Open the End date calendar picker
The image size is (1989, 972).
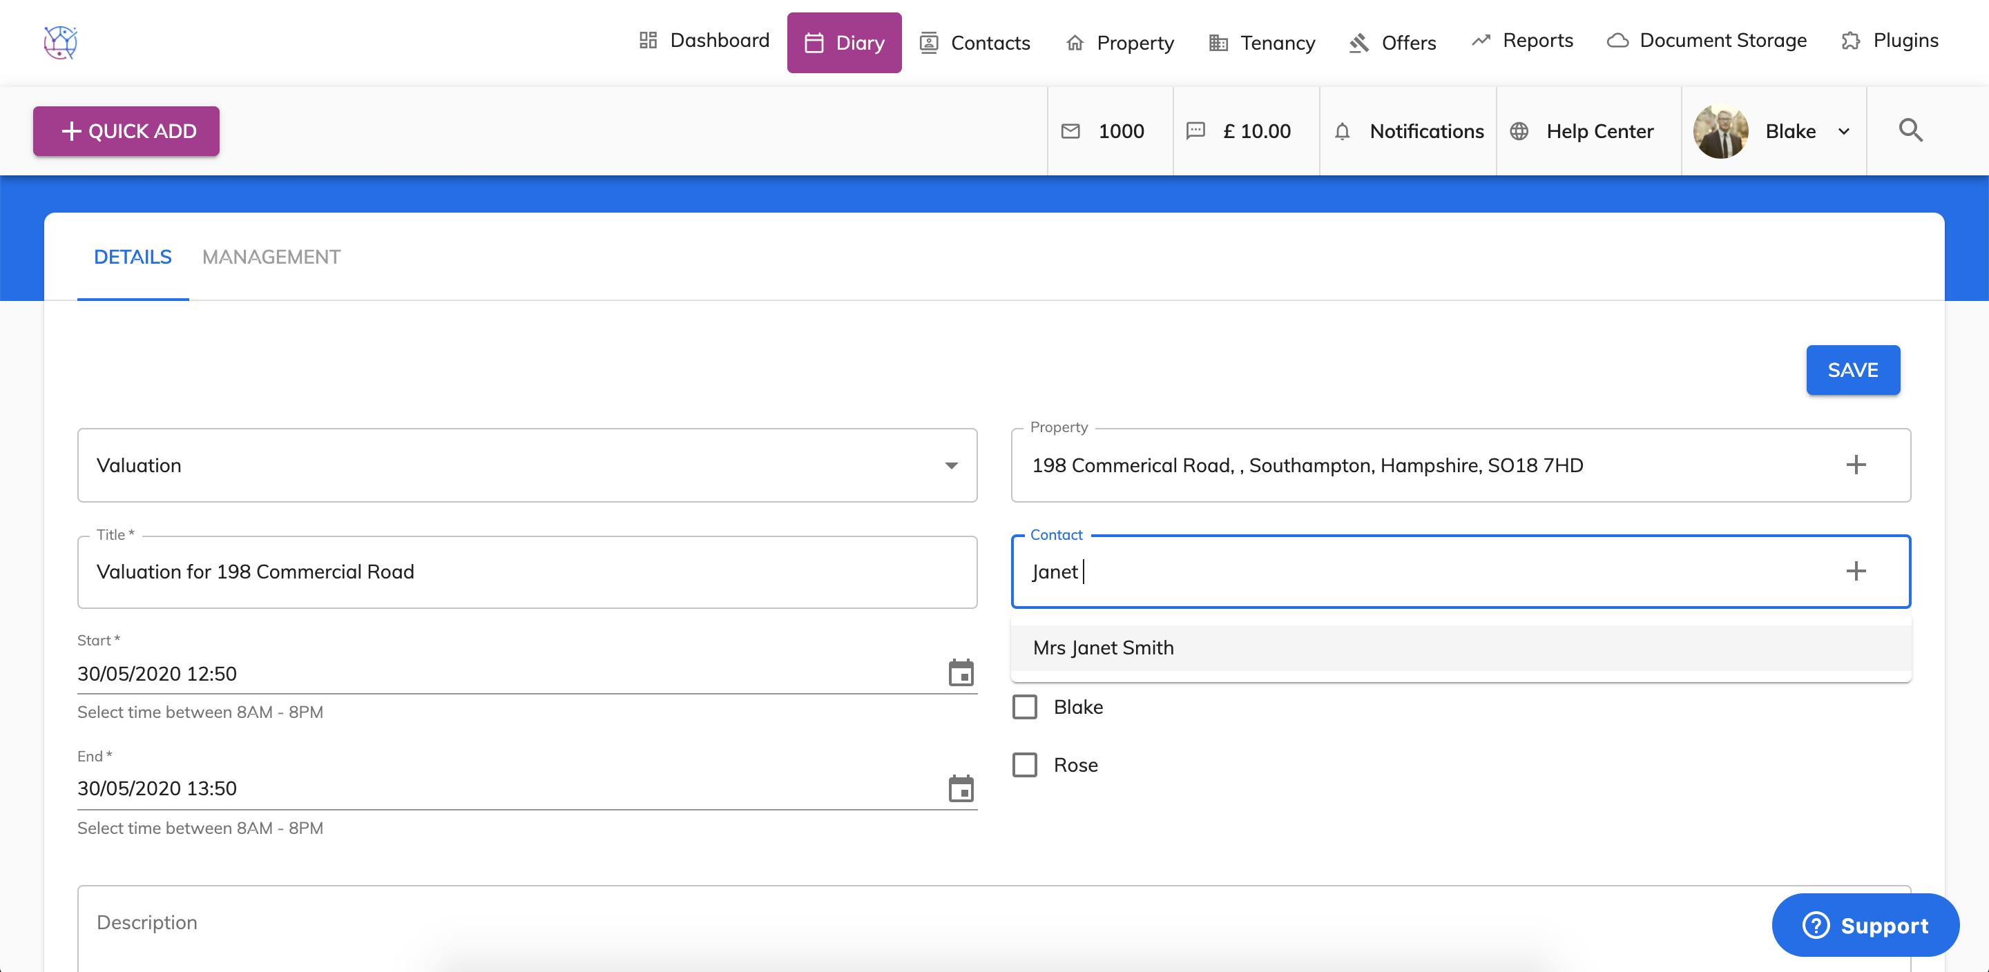click(x=961, y=788)
